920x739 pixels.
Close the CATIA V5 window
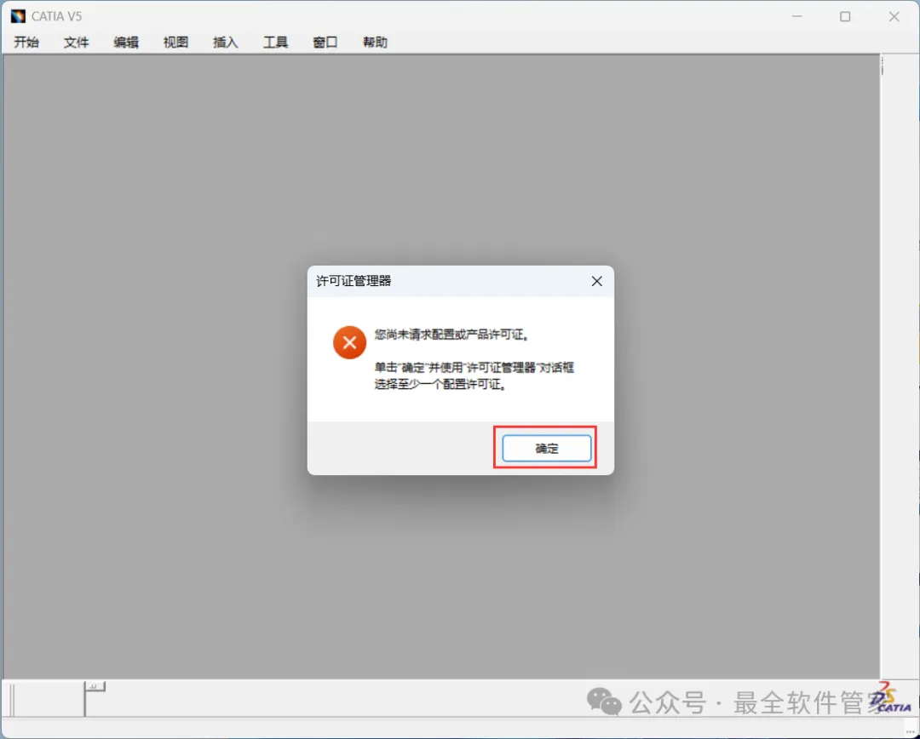tap(894, 16)
